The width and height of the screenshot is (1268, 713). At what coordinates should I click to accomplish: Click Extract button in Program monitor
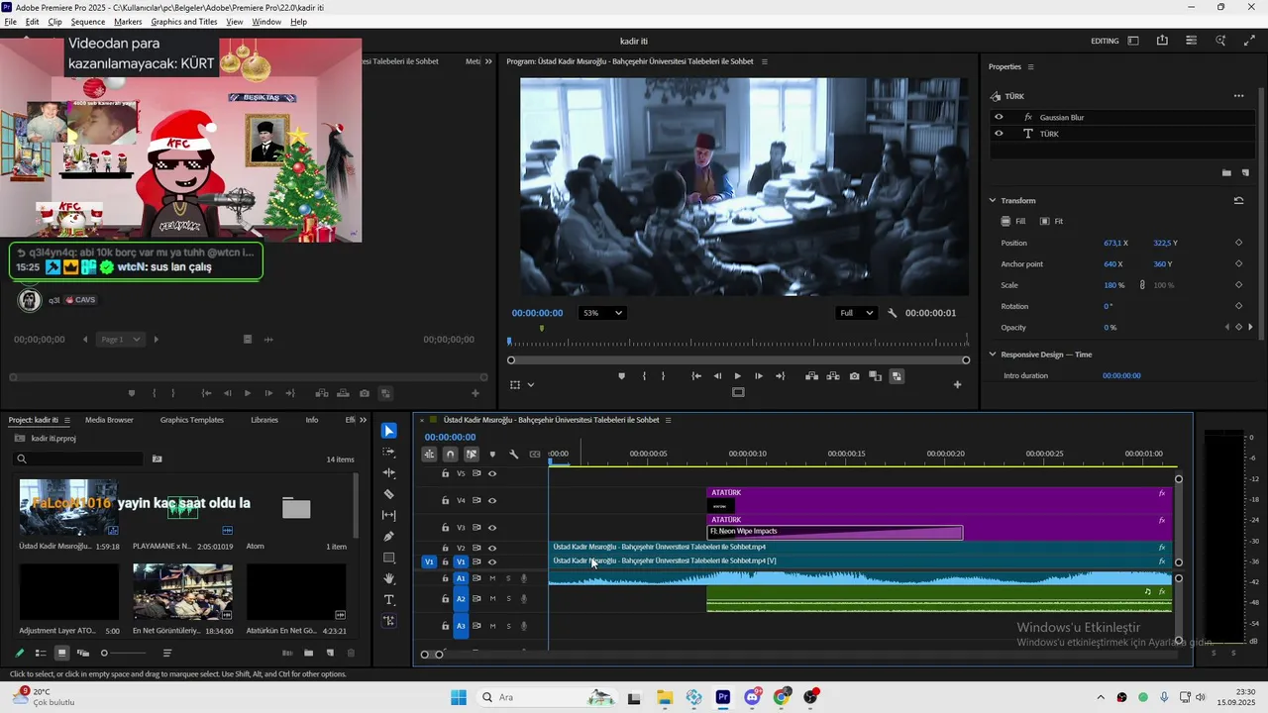[832, 376]
